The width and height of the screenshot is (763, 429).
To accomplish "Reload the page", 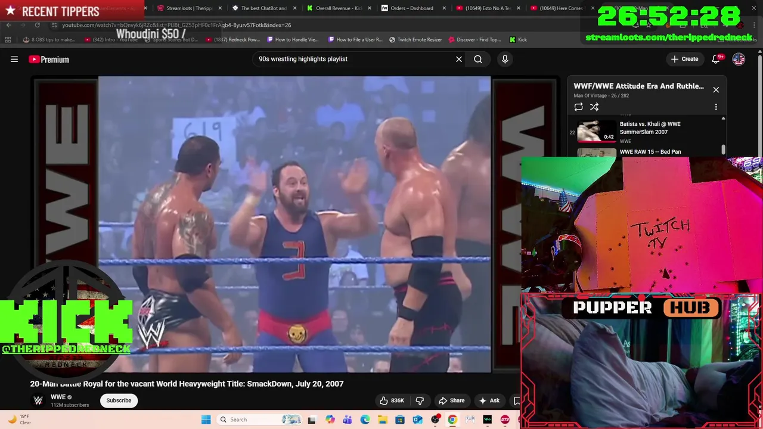I will (37, 25).
